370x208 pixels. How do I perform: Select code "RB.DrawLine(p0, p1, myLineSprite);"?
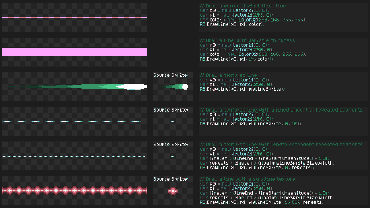242,89
